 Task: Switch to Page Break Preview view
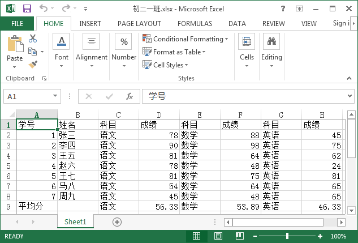click(230, 236)
